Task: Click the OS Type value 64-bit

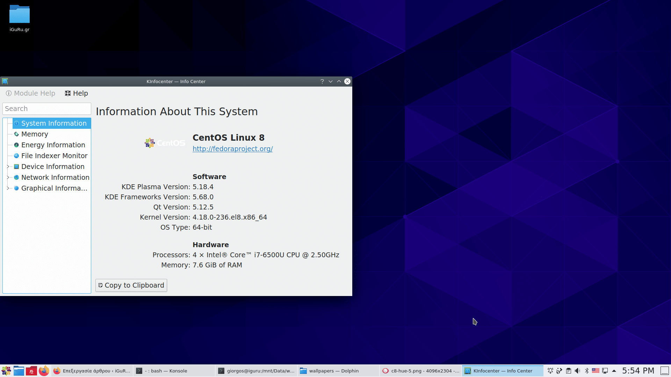Action: (x=202, y=227)
